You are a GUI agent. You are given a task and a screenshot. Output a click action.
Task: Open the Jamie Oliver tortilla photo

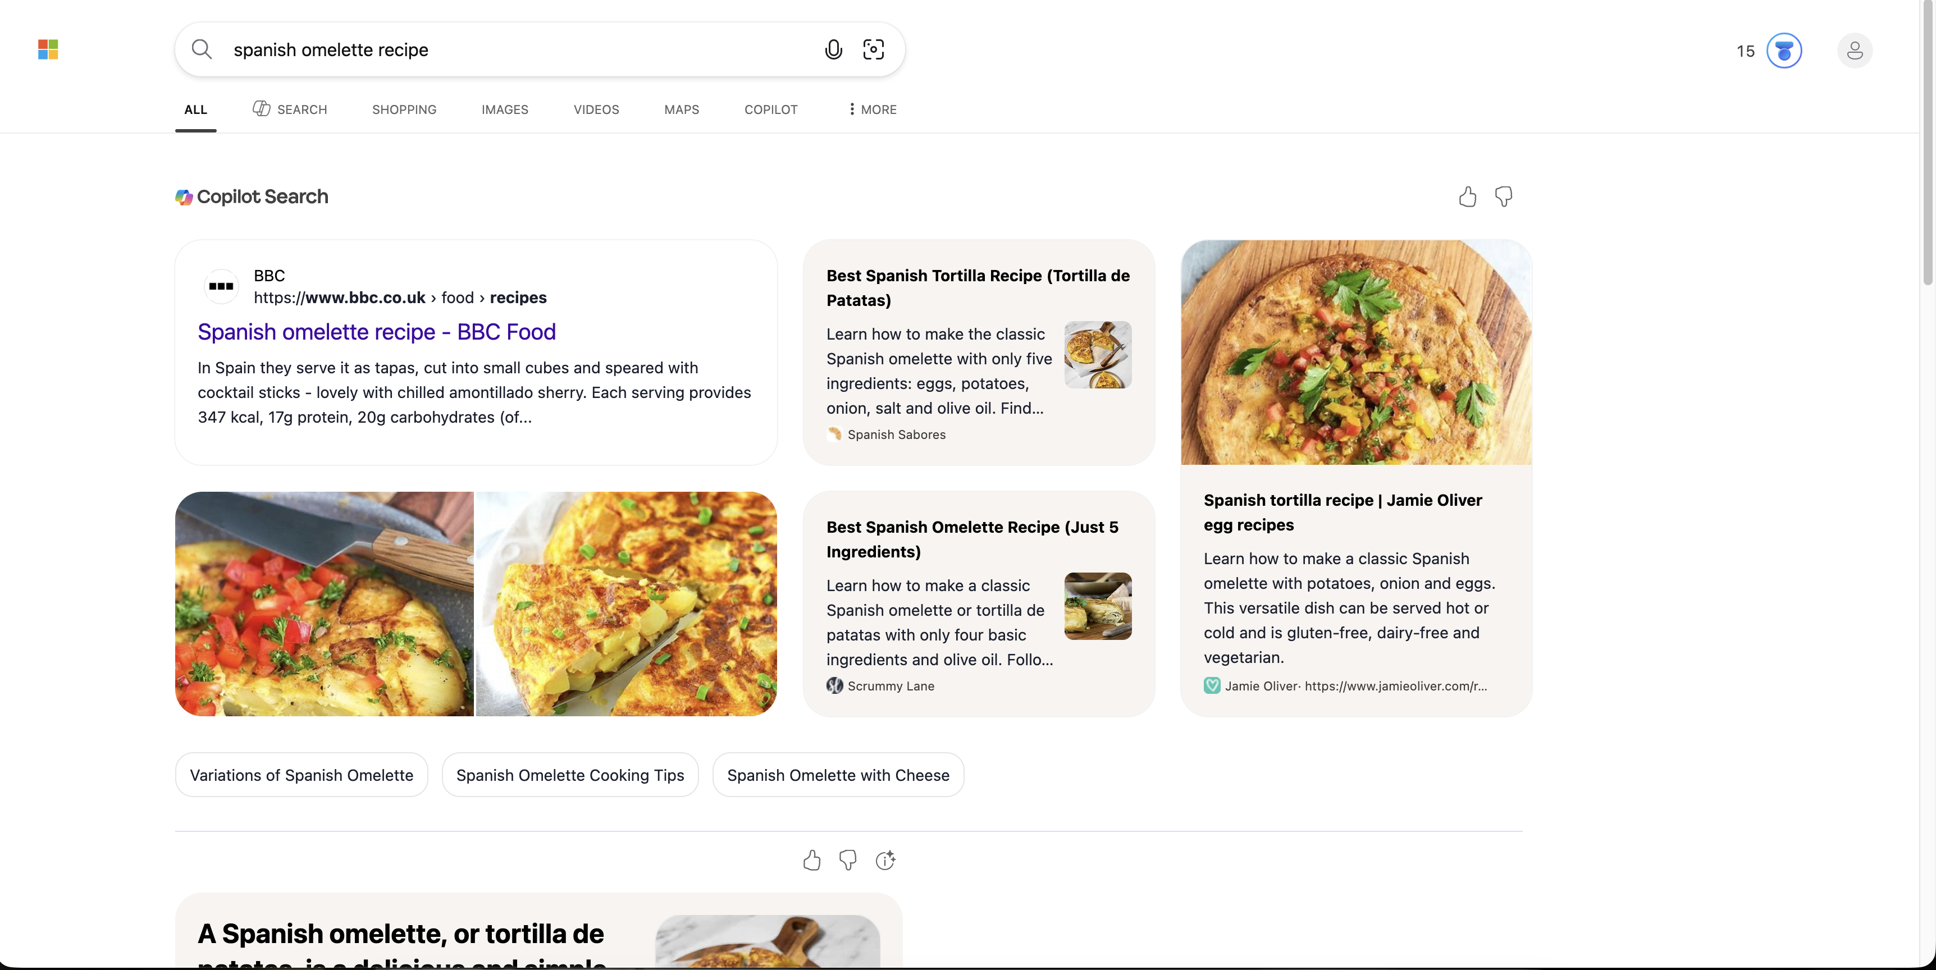click(x=1356, y=353)
